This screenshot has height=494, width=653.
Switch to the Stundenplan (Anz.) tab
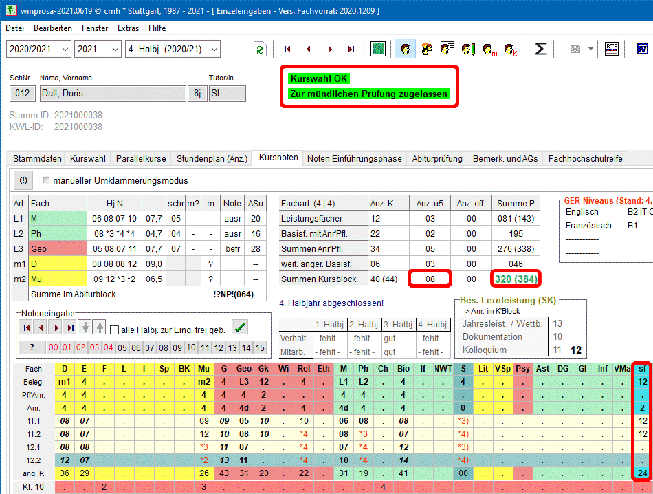pyautogui.click(x=212, y=158)
